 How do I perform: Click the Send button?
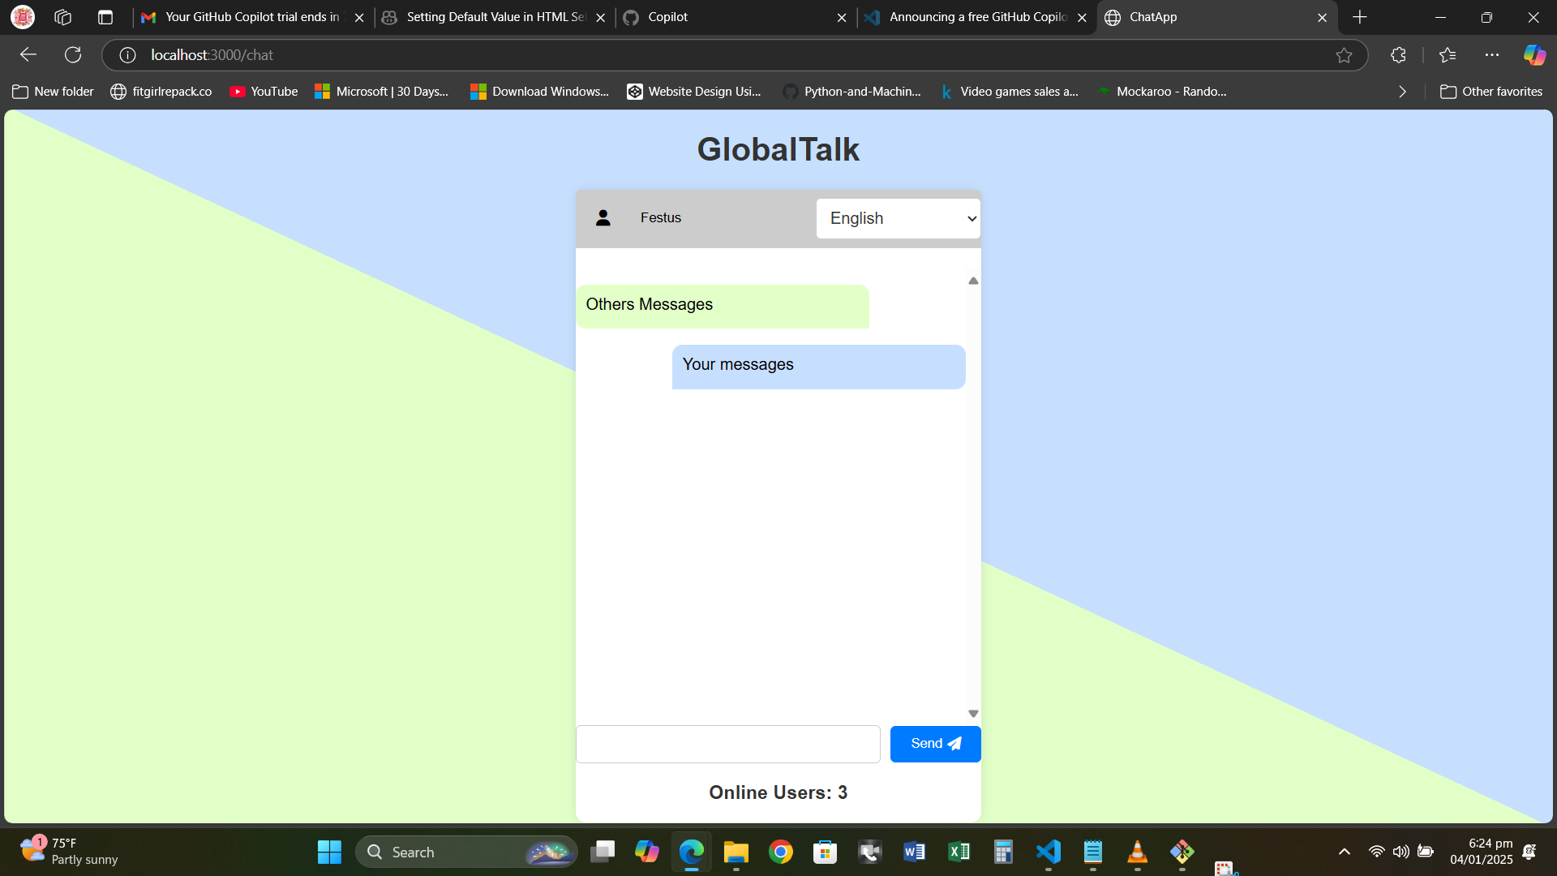pyautogui.click(x=935, y=744)
